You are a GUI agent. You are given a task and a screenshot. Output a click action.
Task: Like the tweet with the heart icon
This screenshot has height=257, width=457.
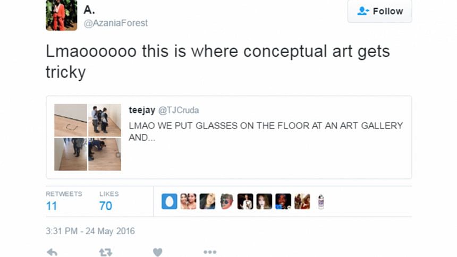(x=157, y=252)
